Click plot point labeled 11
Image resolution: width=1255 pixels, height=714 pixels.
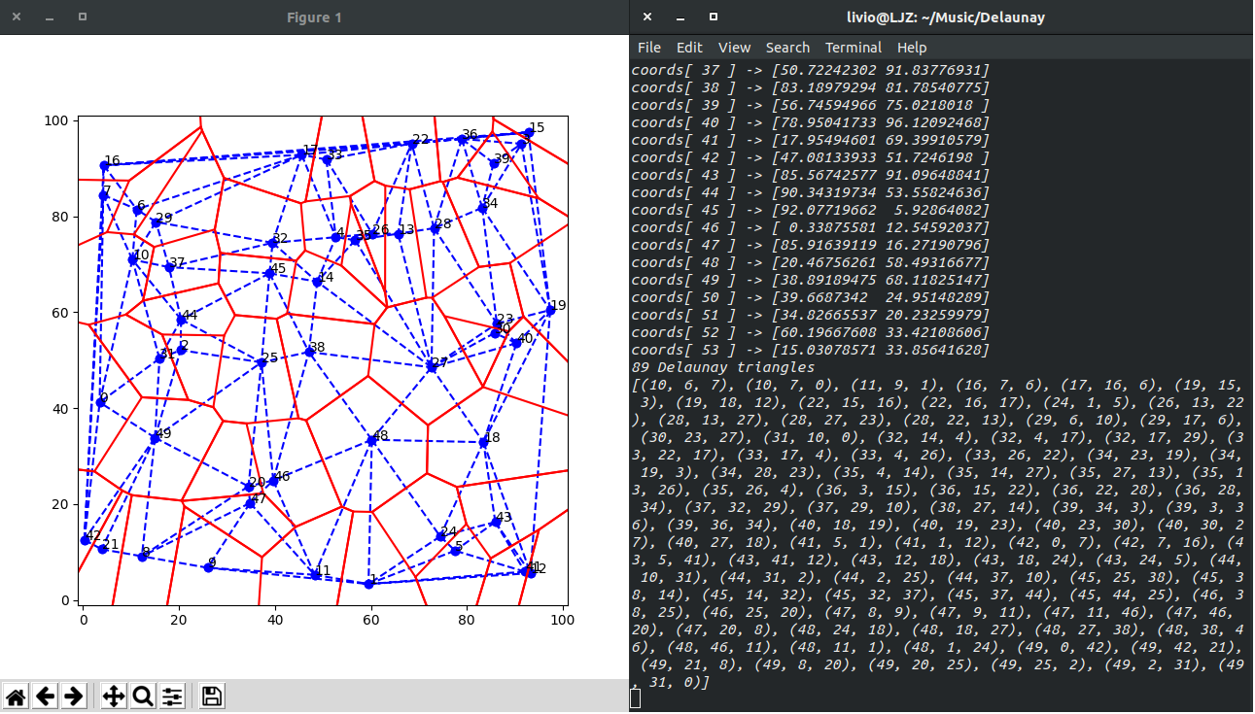(316, 575)
